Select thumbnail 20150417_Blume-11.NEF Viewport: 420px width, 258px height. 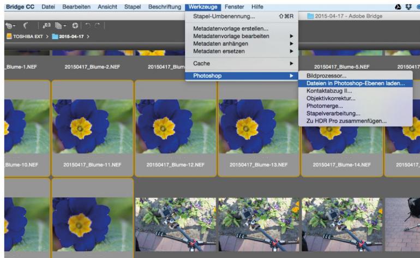pyautogui.click(x=92, y=127)
